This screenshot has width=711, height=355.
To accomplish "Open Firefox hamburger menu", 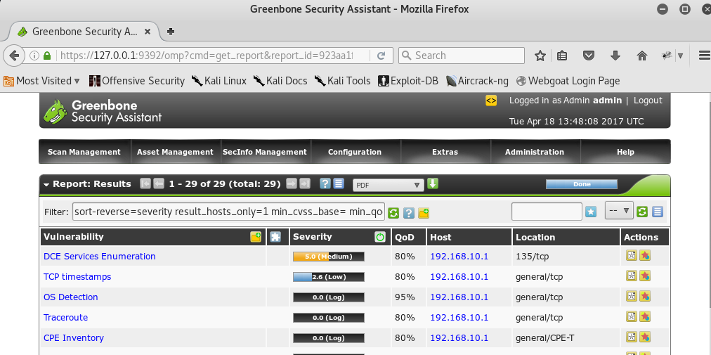I will (705, 56).
